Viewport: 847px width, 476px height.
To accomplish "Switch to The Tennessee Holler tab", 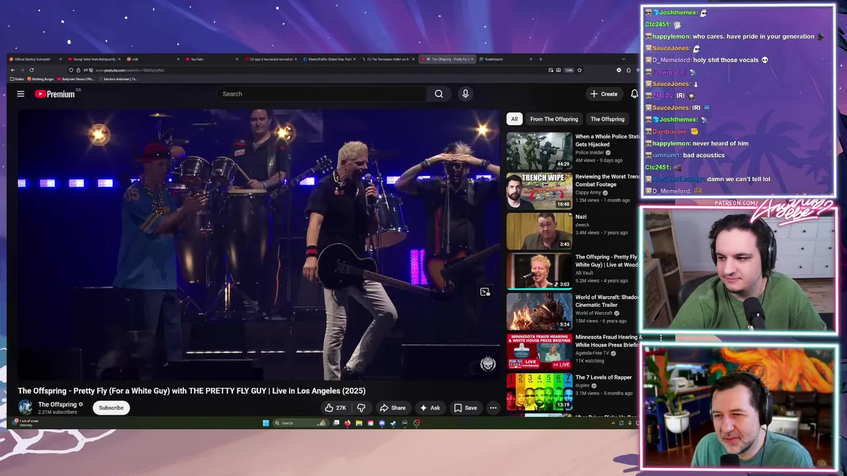I will (389, 59).
